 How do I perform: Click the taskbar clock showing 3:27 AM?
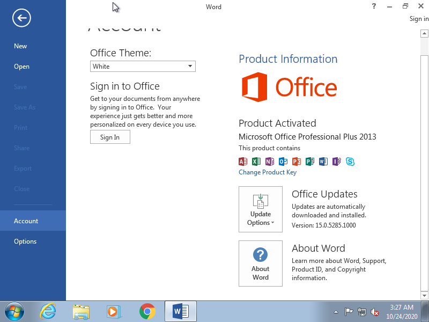click(401, 312)
